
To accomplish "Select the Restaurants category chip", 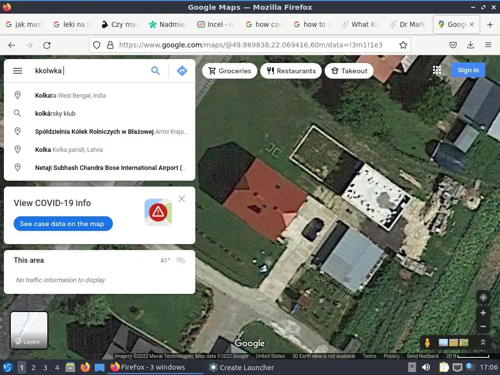I will 291,71.
